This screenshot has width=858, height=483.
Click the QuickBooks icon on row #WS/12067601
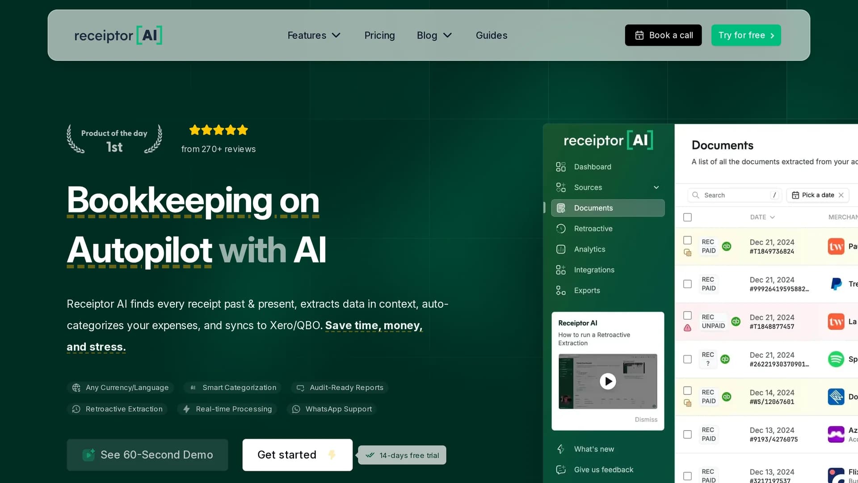(727, 396)
